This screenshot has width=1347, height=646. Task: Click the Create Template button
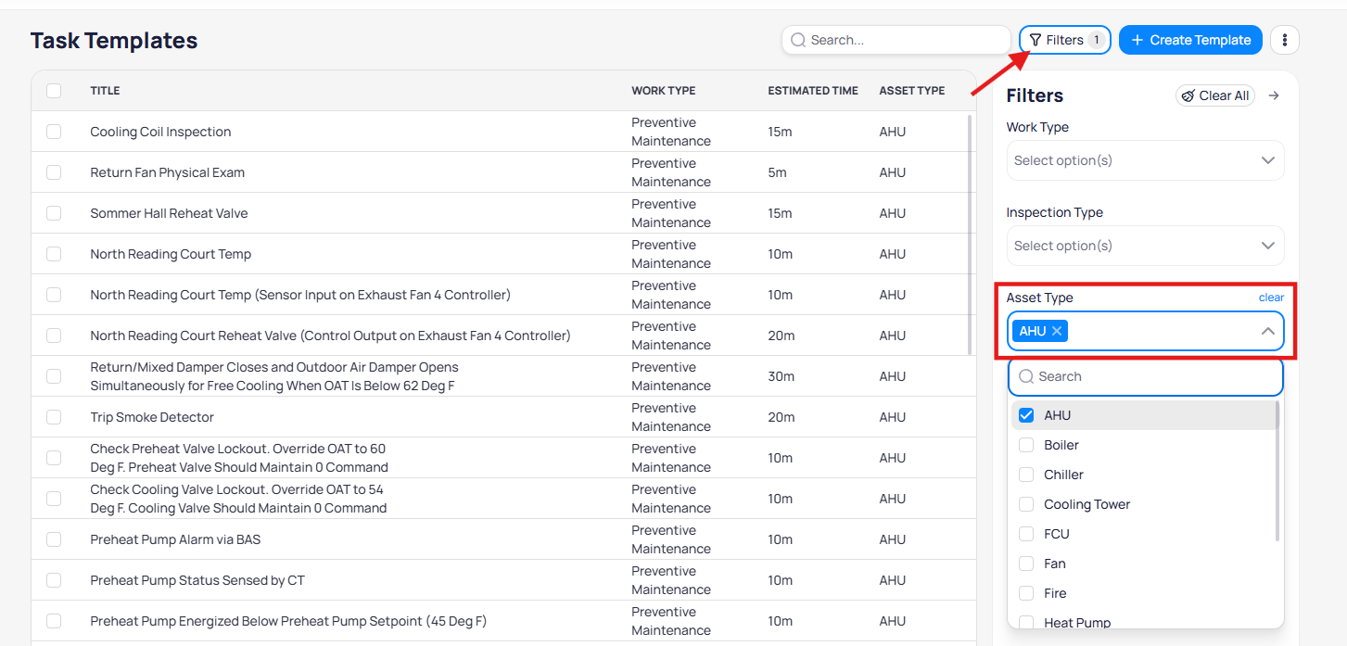click(x=1190, y=40)
